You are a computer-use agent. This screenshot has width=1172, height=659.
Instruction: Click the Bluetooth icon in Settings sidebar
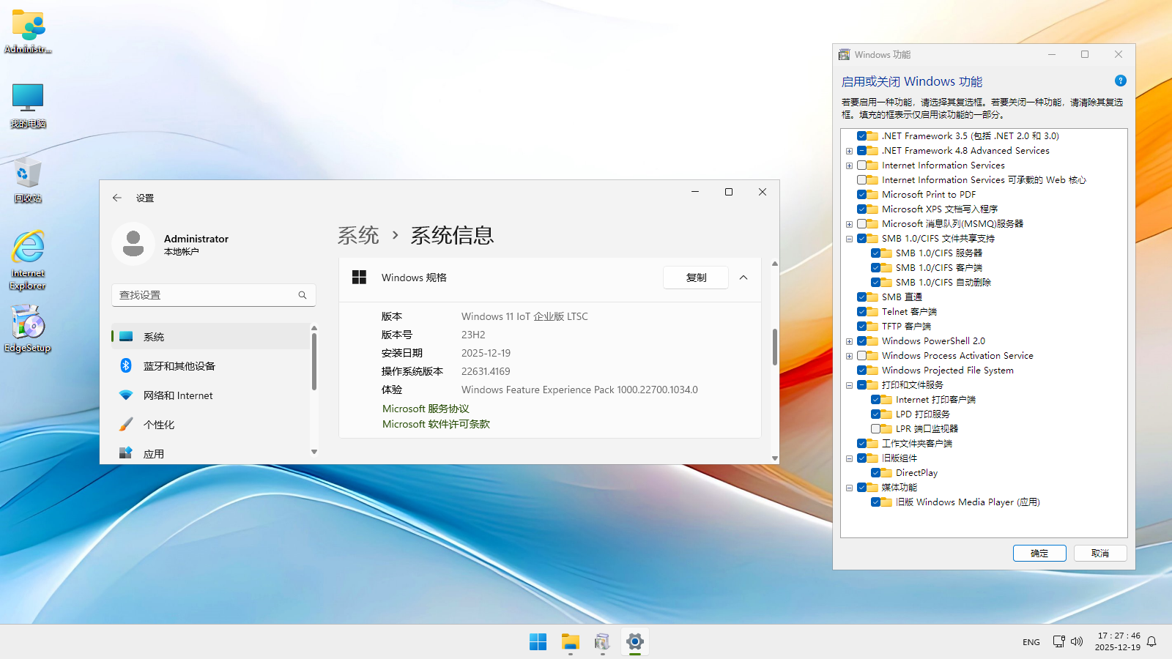(x=126, y=365)
